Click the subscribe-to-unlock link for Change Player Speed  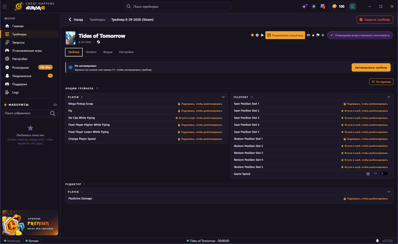[200, 139]
